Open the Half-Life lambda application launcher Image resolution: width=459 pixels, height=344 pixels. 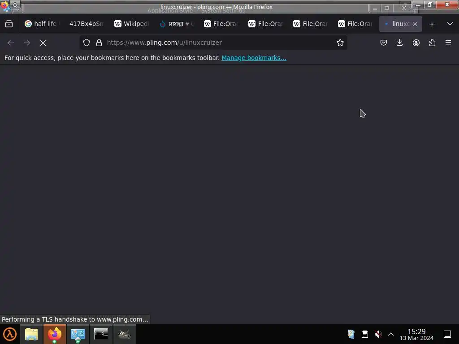tap(10, 334)
